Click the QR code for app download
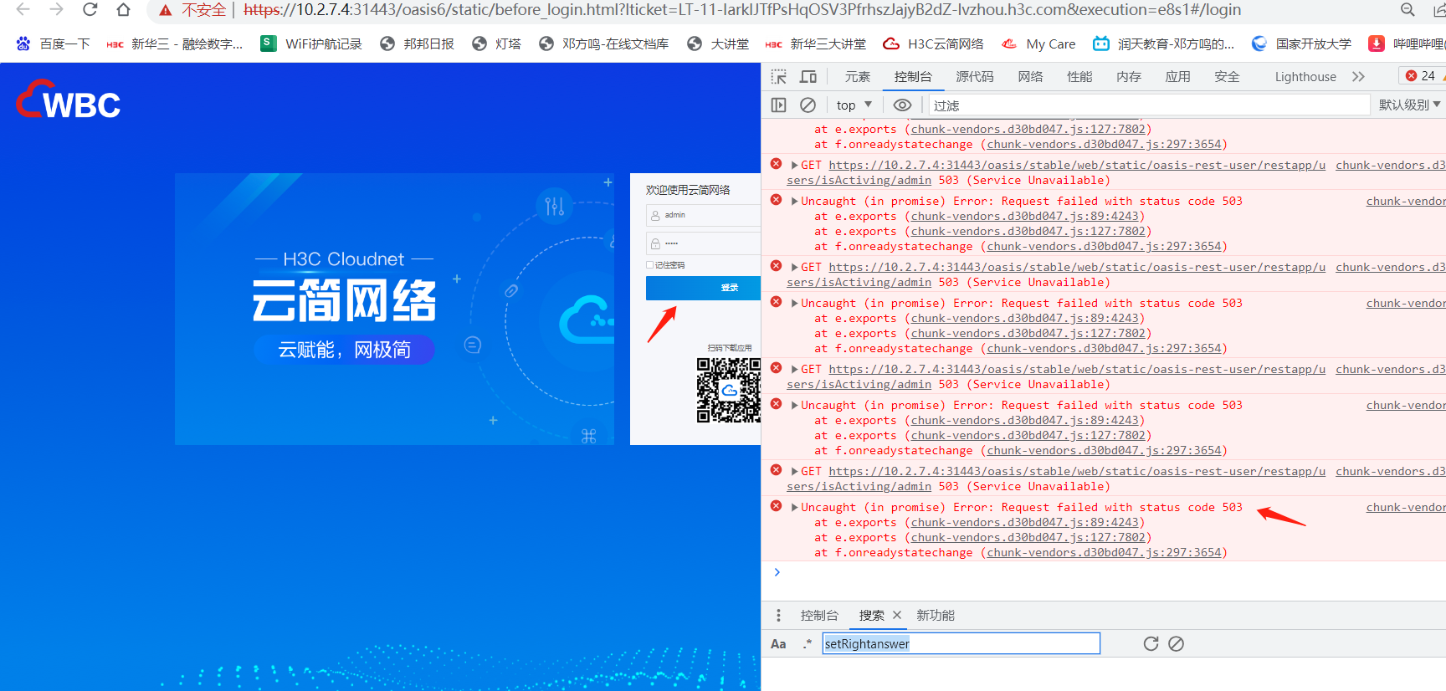 (729, 390)
